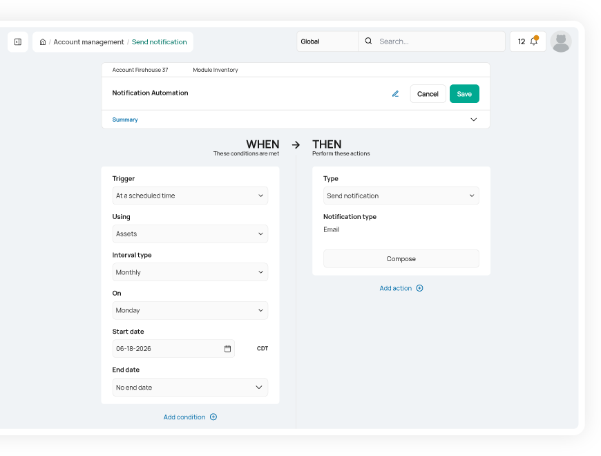Go to home via breadcrumb icon
This screenshot has width=601, height=456.
43,42
